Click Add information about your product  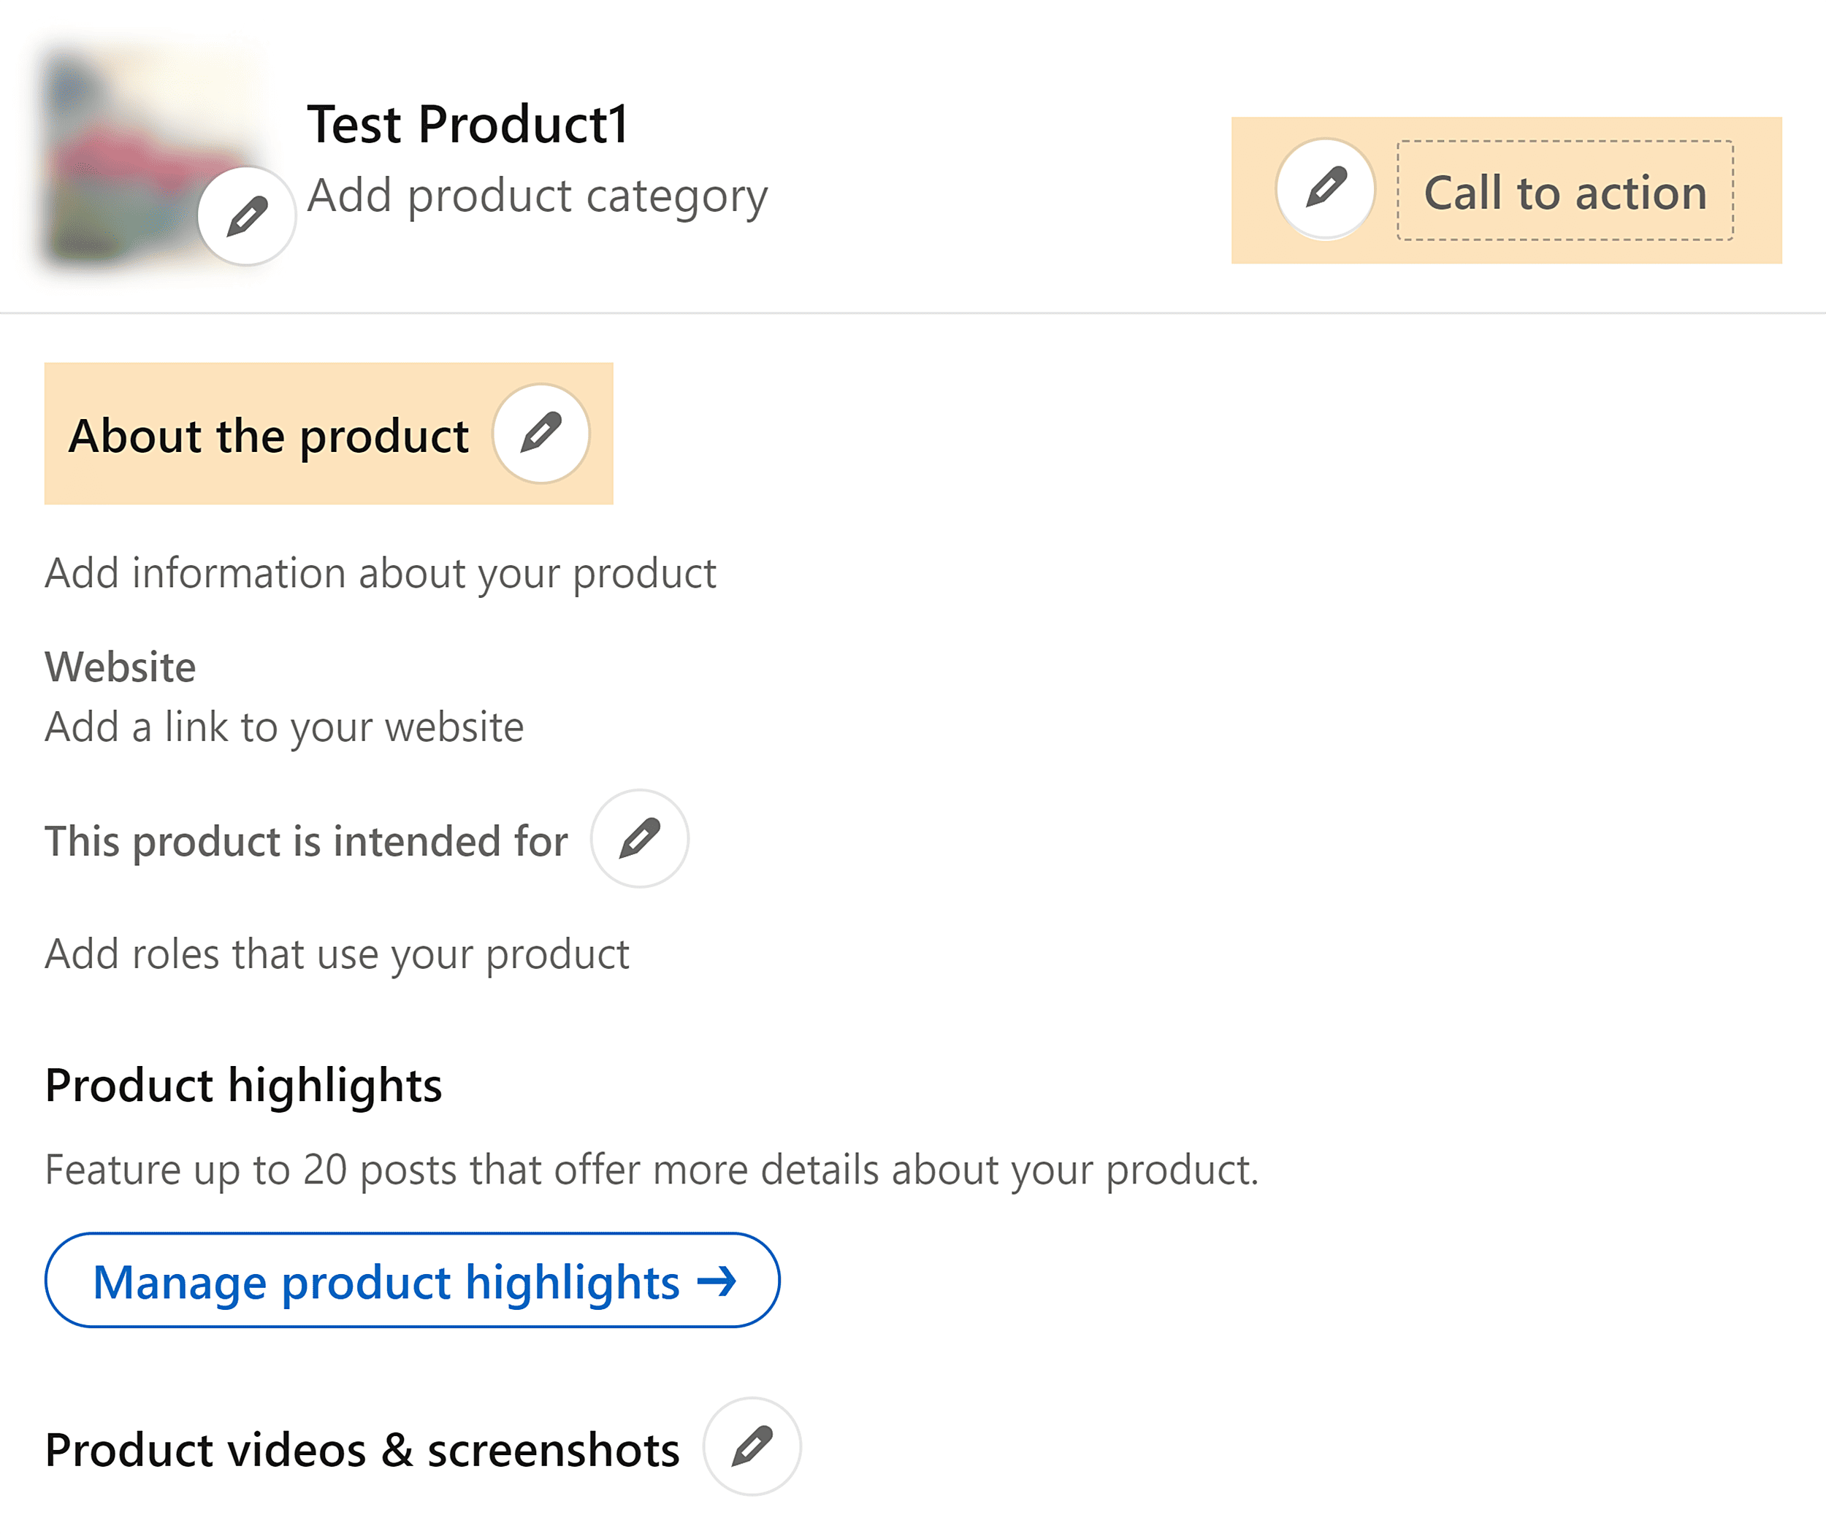click(380, 572)
